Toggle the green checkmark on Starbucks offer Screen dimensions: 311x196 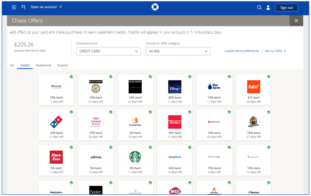pos(150,147)
